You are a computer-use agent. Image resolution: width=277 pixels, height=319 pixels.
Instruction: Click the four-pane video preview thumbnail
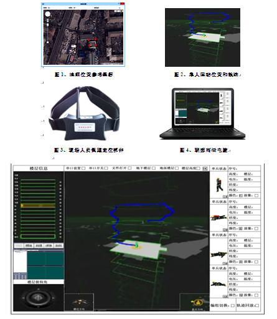(39, 264)
